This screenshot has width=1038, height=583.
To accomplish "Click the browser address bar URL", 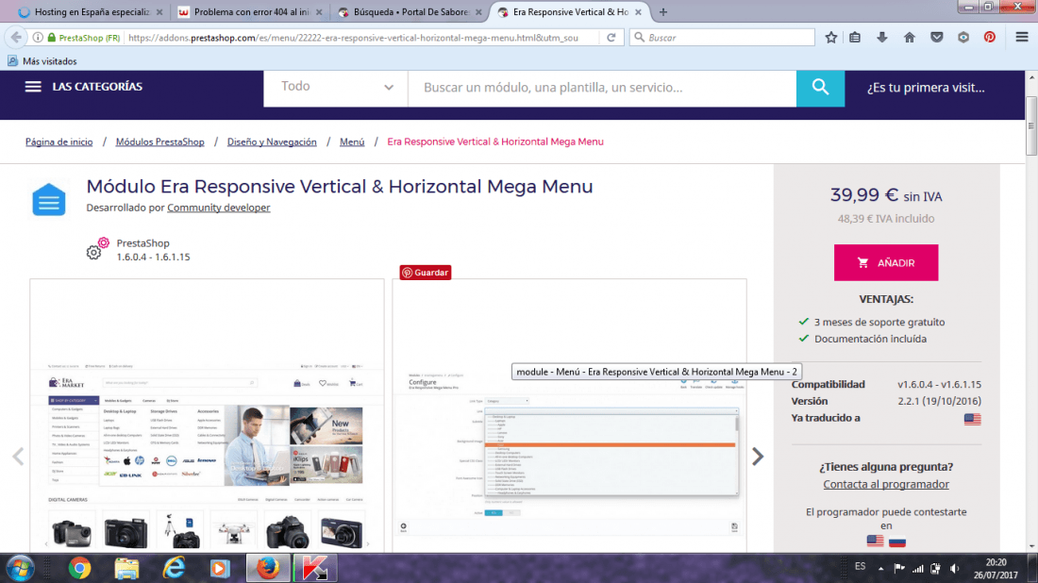I will [x=353, y=38].
